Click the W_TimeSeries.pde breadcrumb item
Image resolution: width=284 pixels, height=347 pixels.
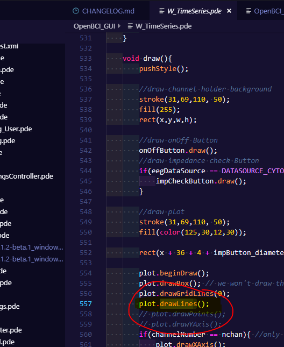164,26
